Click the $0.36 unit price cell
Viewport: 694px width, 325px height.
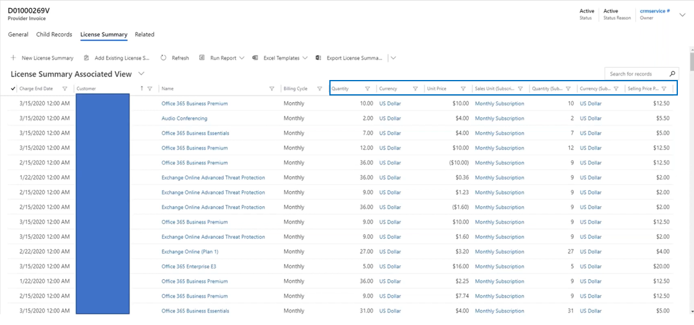tap(462, 177)
